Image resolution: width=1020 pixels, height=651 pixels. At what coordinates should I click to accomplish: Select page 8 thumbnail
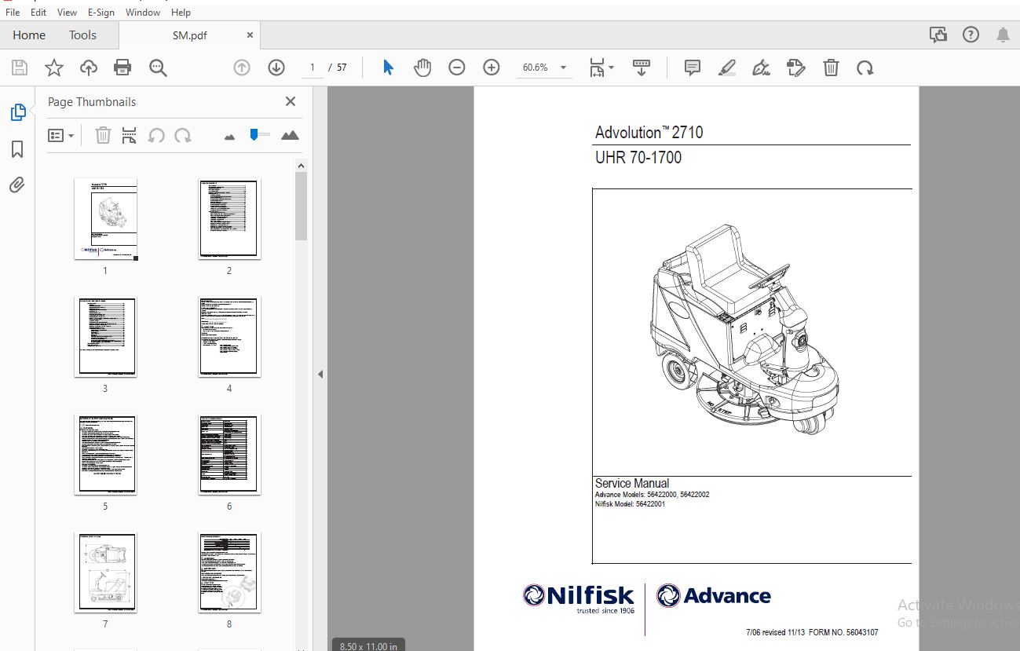tap(229, 572)
